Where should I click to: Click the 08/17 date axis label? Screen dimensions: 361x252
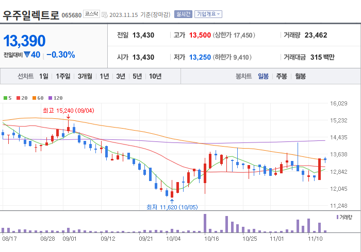[x=9, y=239]
